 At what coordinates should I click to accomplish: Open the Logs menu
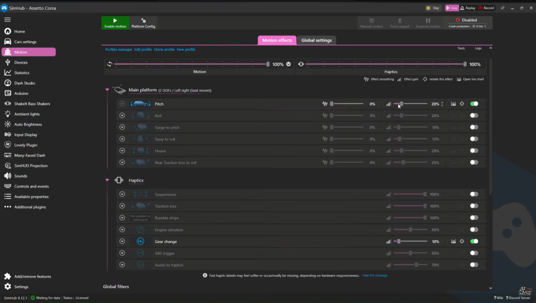point(478,48)
